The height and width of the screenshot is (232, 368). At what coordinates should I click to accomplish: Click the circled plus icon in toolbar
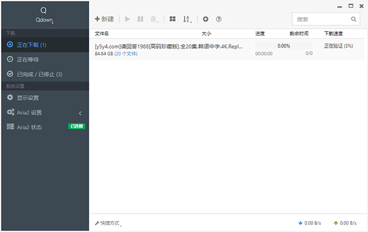point(206,19)
